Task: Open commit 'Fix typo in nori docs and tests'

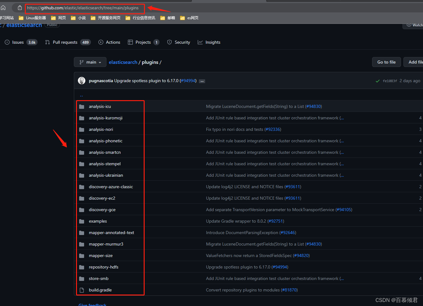Action: [234, 129]
